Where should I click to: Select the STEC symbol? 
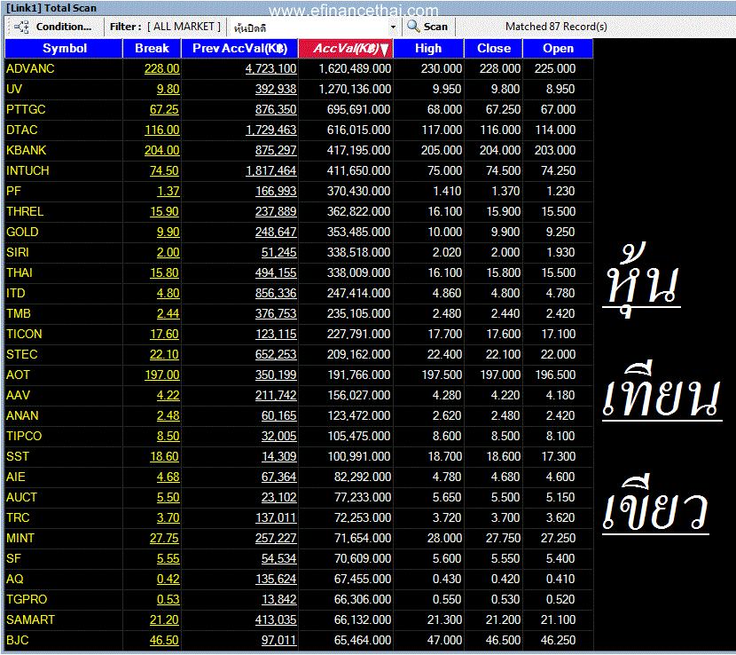(x=22, y=355)
